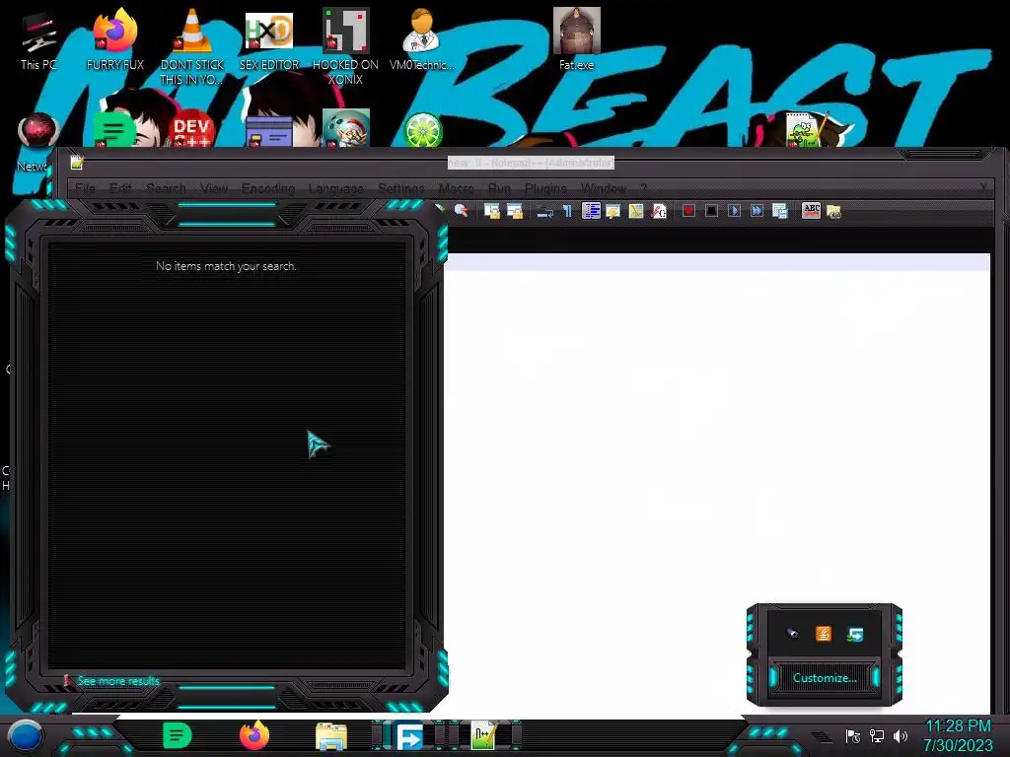This screenshot has height=757, width=1010.
Task: Click the network tray icon
Action: tap(877, 735)
